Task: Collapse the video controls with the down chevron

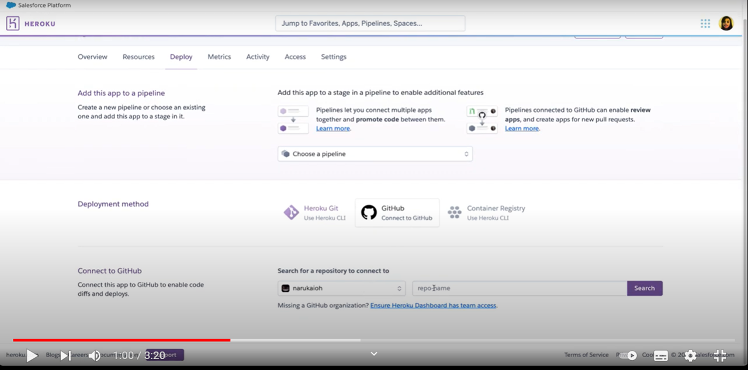Action: (x=373, y=353)
